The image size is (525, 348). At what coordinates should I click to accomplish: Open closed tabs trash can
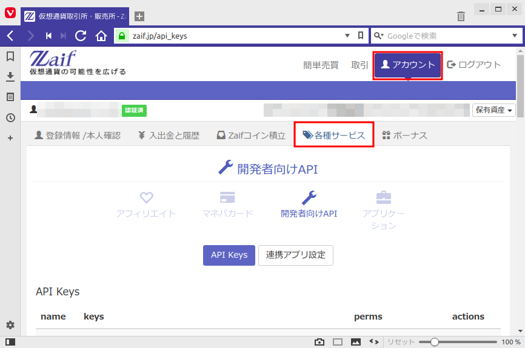[461, 16]
